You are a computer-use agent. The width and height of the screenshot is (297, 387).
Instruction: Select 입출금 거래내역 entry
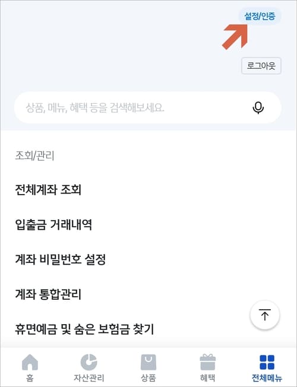click(53, 225)
